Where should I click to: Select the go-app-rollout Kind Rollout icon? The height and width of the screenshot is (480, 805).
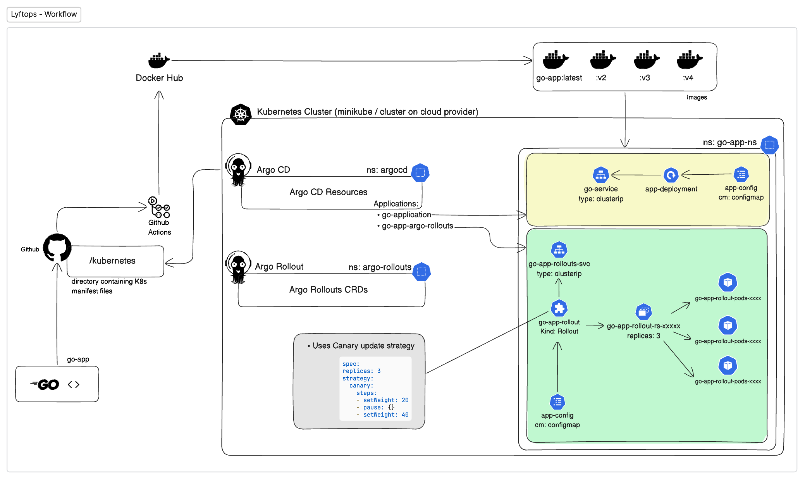(x=559, y=308)
